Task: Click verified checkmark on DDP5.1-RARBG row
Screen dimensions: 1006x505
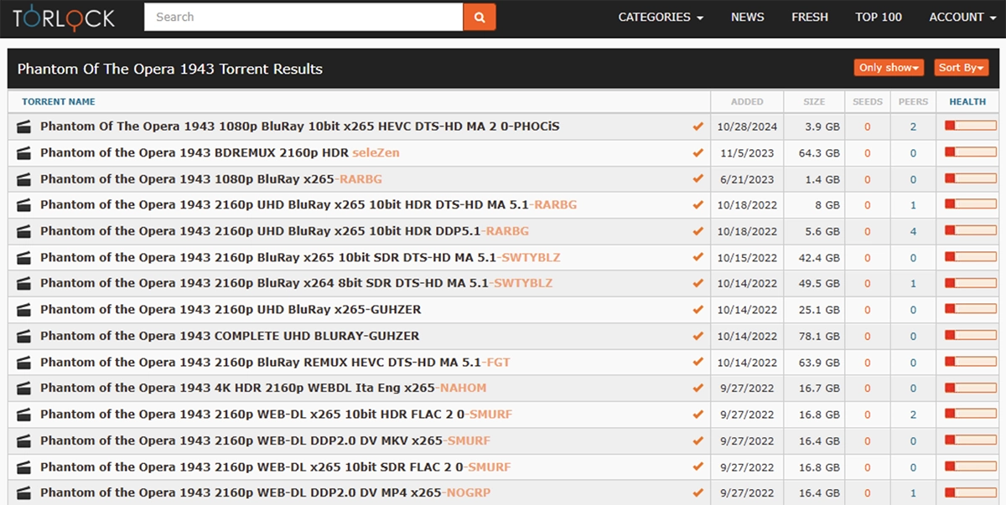Action: coord(697,231)
